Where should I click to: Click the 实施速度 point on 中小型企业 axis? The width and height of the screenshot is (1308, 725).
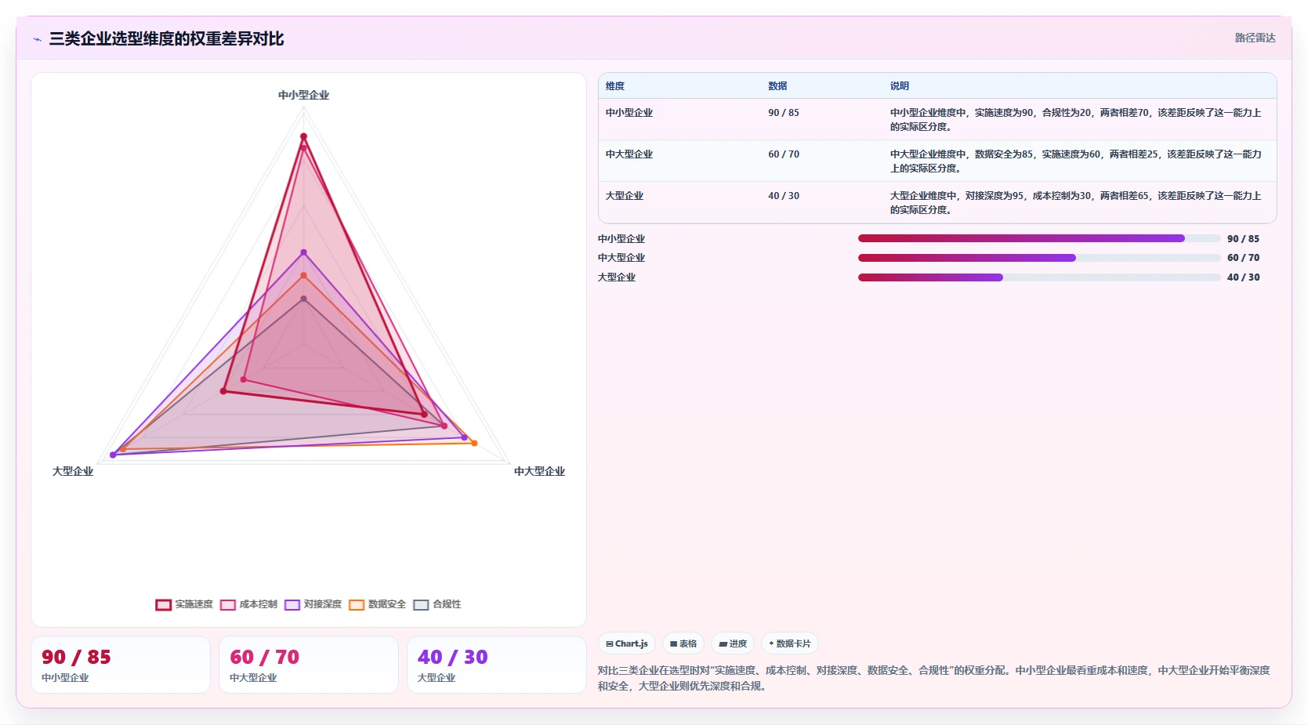[303, 136]
